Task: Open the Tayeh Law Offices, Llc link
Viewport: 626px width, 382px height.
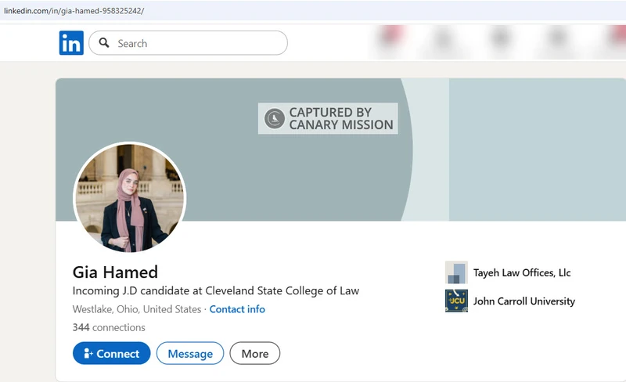Action: pos(522,273)
